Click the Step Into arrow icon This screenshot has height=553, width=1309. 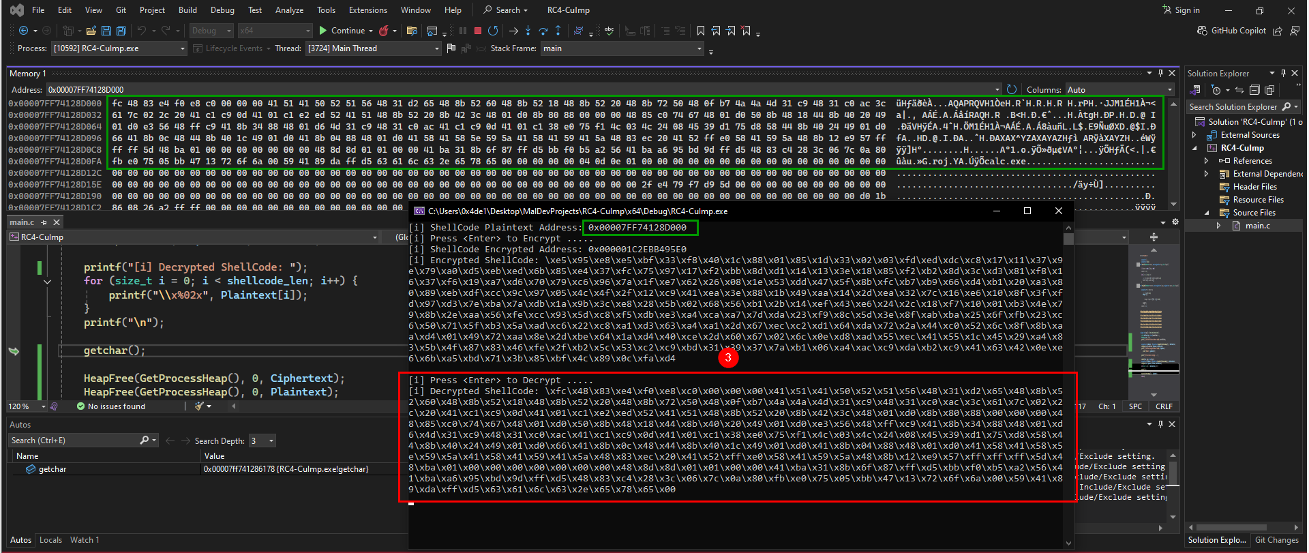pos(528,31)
